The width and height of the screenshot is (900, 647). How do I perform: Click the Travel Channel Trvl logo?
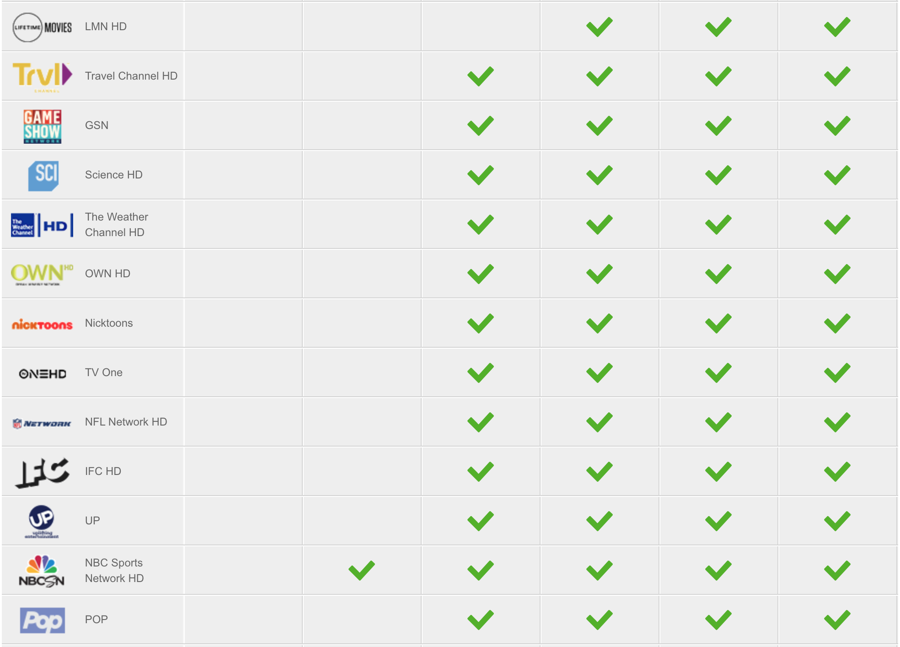[42, 77]
